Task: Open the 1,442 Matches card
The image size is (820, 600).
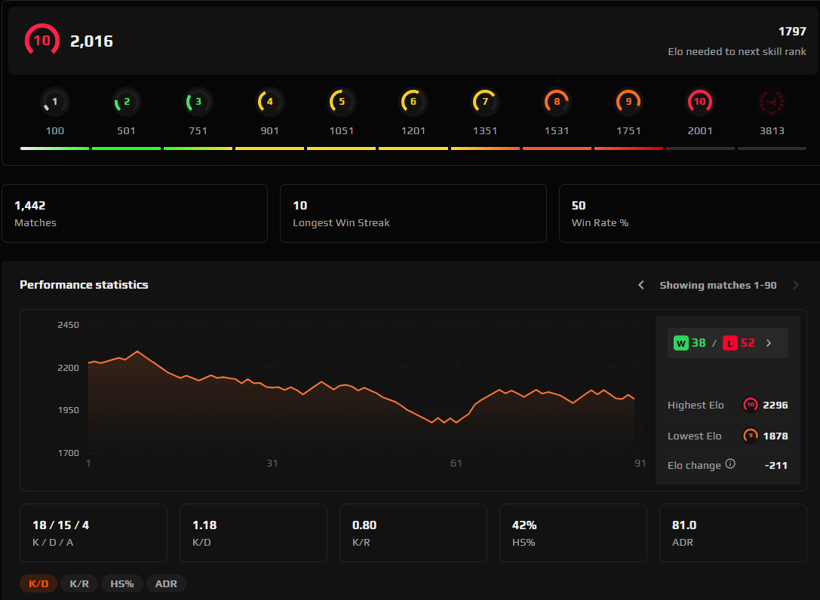Action: pyautogui.click(x=134, y=213)
